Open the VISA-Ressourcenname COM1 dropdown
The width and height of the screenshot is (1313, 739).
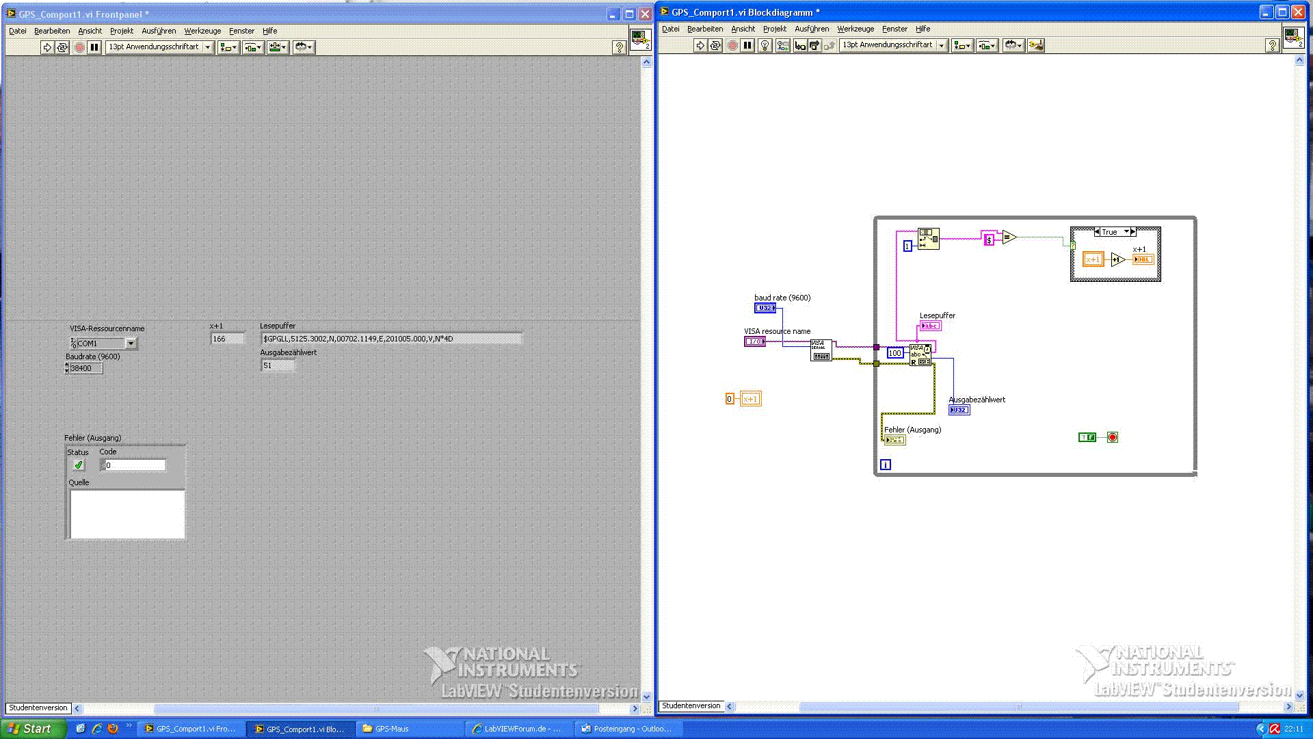tap(131, 343)
